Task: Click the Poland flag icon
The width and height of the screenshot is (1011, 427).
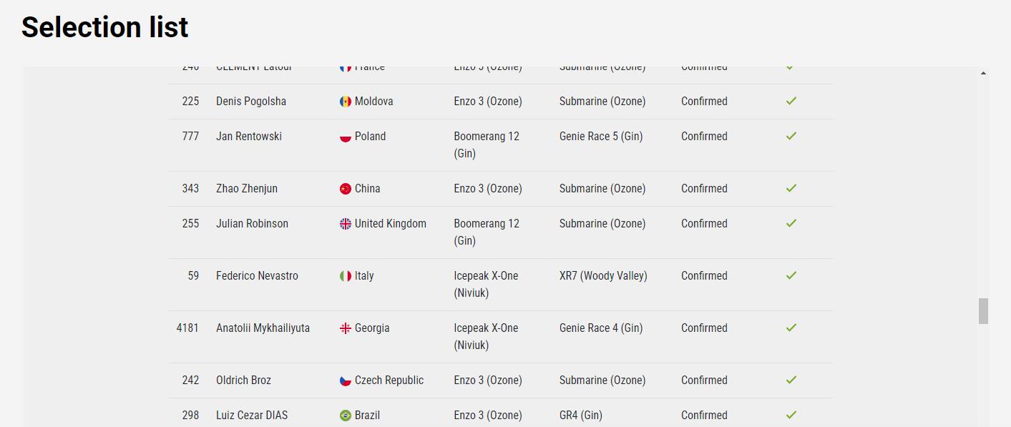Action: coord(346,137)
